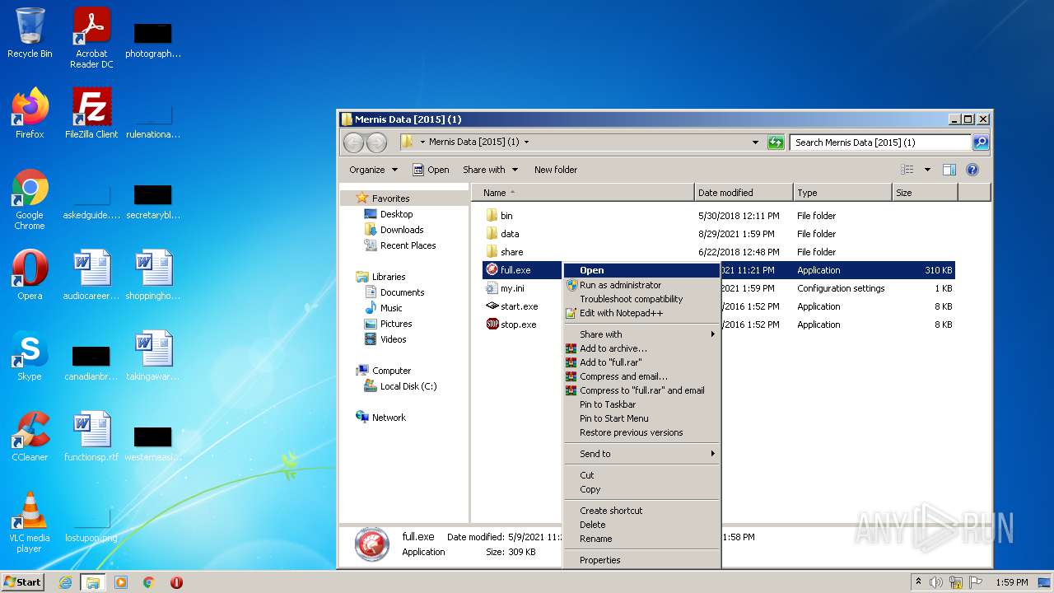The width and height of the screenshot is (1054, 593).
Task: Open the Organize dropdown menu
Action: 373,170
